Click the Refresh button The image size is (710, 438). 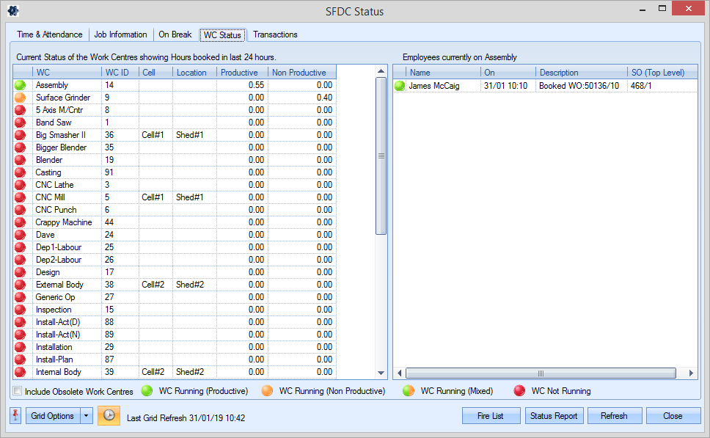click(x=614, y=416)
